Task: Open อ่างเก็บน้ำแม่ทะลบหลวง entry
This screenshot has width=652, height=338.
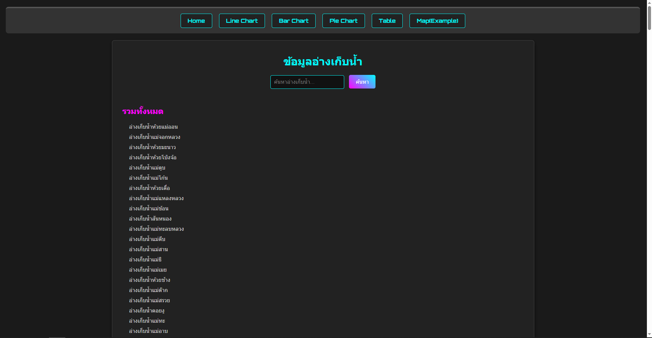Action: tap(156, 229)
